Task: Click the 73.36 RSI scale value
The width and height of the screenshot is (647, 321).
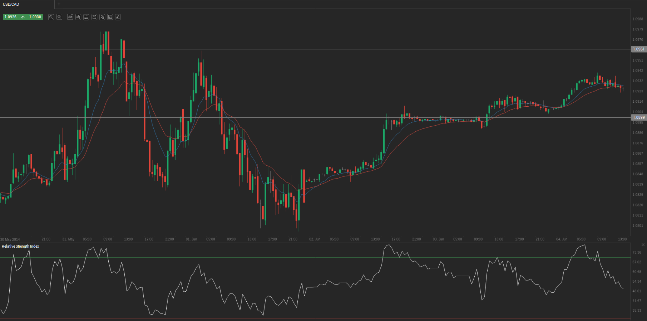Action: click(x=637, y=252)
